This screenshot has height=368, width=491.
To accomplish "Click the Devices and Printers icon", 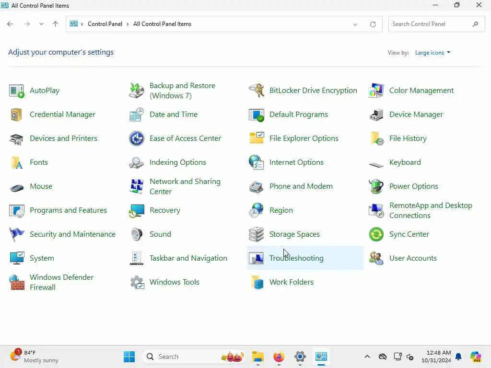I will click(16, 138).
